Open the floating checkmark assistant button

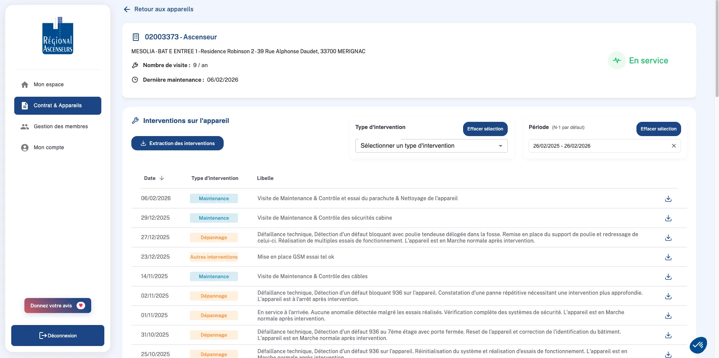pyautogui.click(x=698, y=345)
